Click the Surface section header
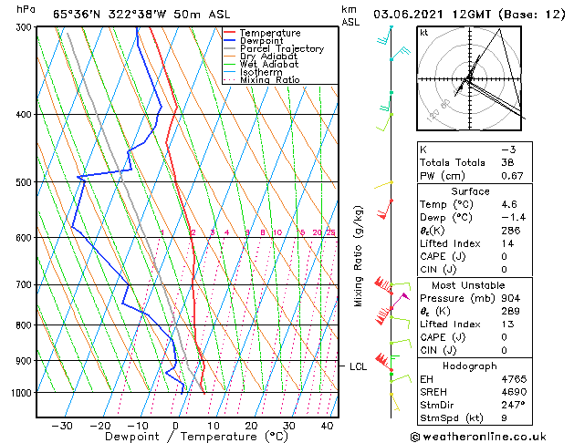This screenshot has height=443, width=574. tap(470, 191)
